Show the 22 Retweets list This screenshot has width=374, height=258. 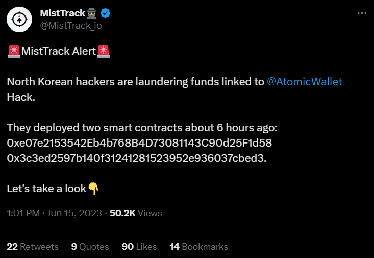[x=33, y=247]
